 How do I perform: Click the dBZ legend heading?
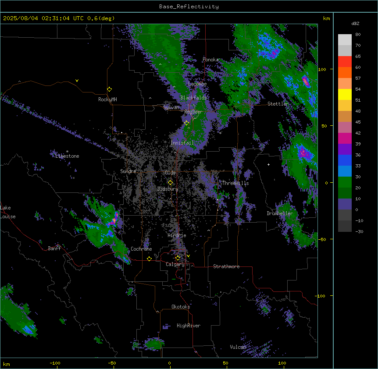pos(355,23)
